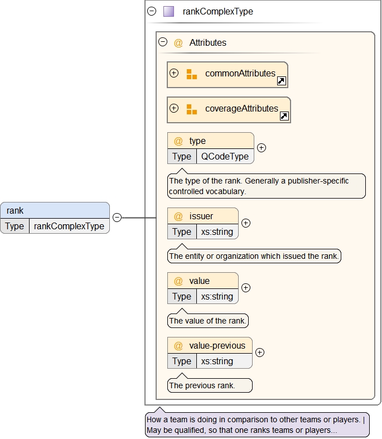Screen dimensions: 382x439
Task: Expand the issuer attribute details
Action: tap(245, 223)
